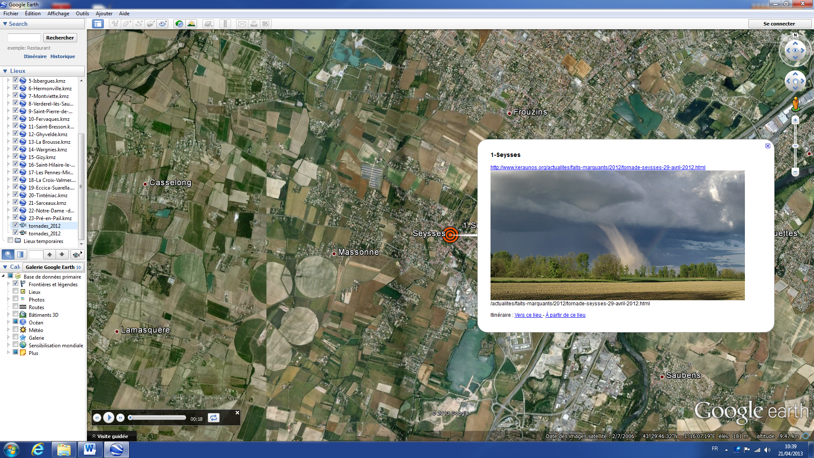Collapse the Calques panel header

click(x=5, y=267)
